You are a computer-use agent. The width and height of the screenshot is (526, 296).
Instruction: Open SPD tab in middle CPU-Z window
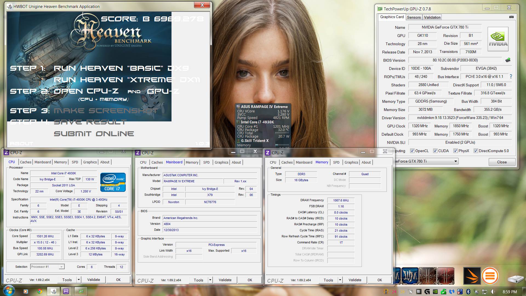pyautogui.click(x=206, y=162)
